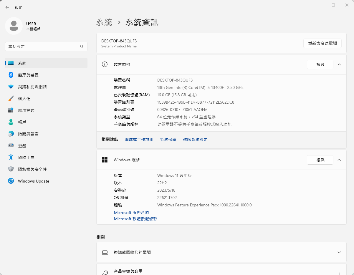This screenshot has height=275, width=354.
Task: Click the Windows Update sync icon
Action: coord(11,181)
